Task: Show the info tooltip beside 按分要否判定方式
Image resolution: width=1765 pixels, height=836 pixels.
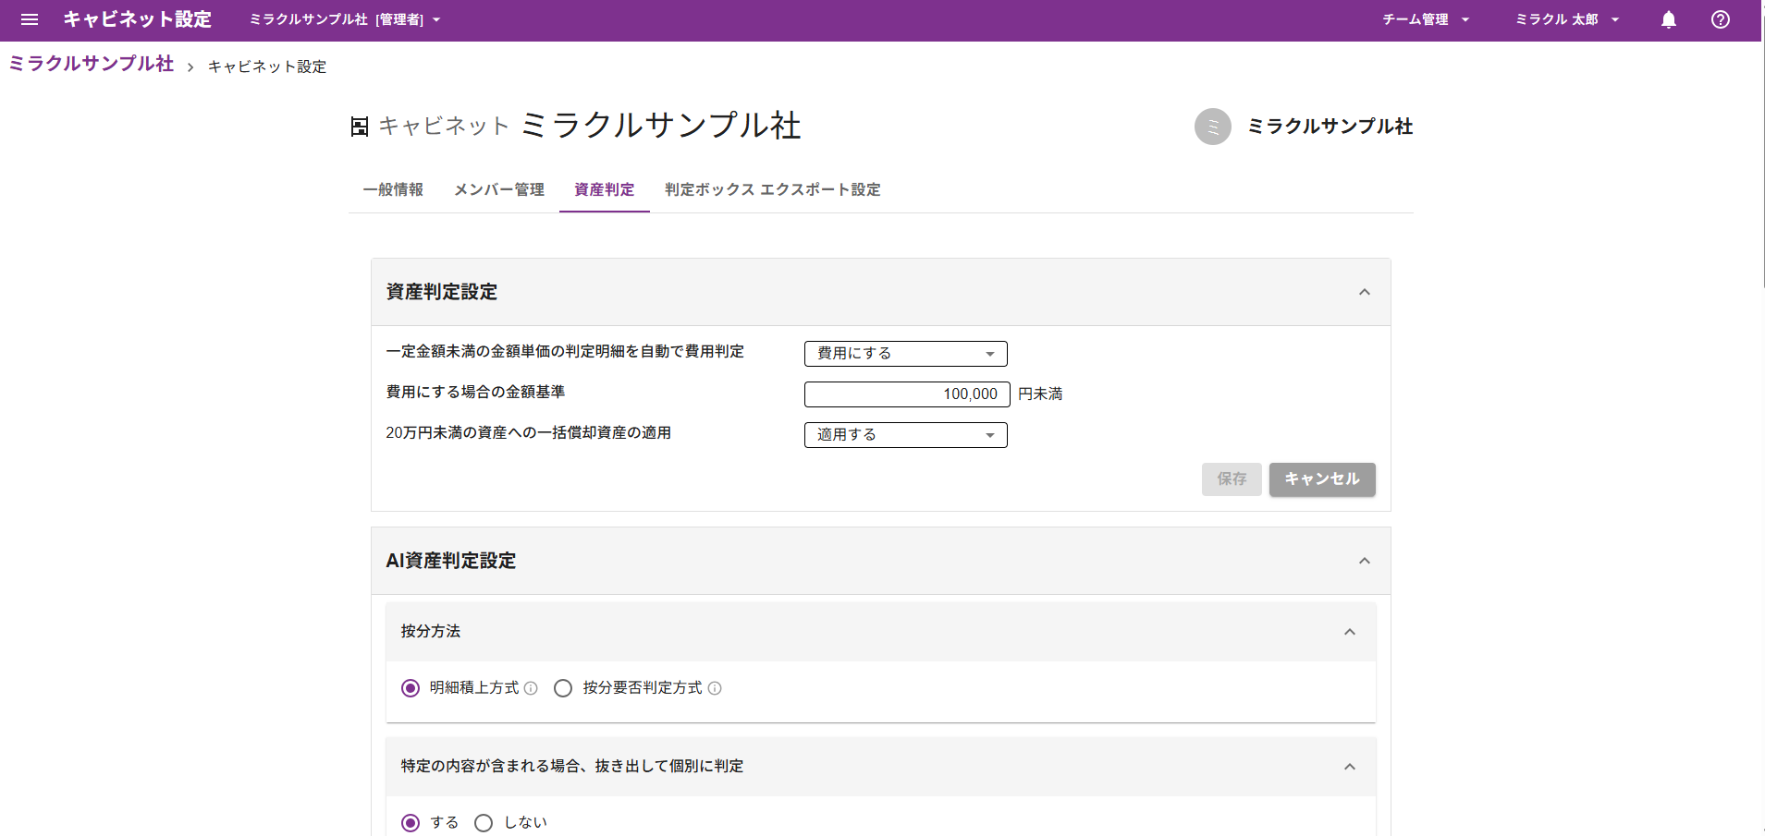Action: point(716,688)
